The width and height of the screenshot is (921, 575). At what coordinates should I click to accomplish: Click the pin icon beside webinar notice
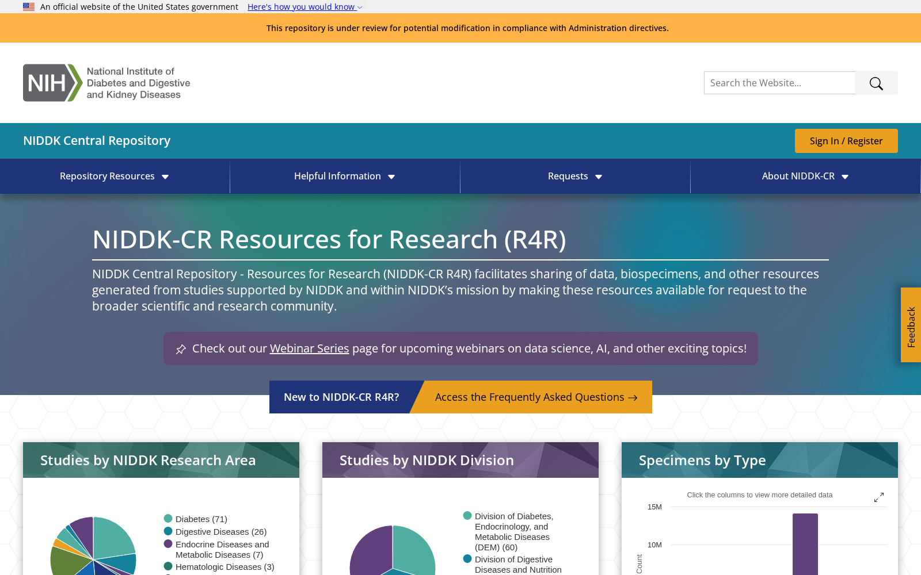click(x=181, y=349)
